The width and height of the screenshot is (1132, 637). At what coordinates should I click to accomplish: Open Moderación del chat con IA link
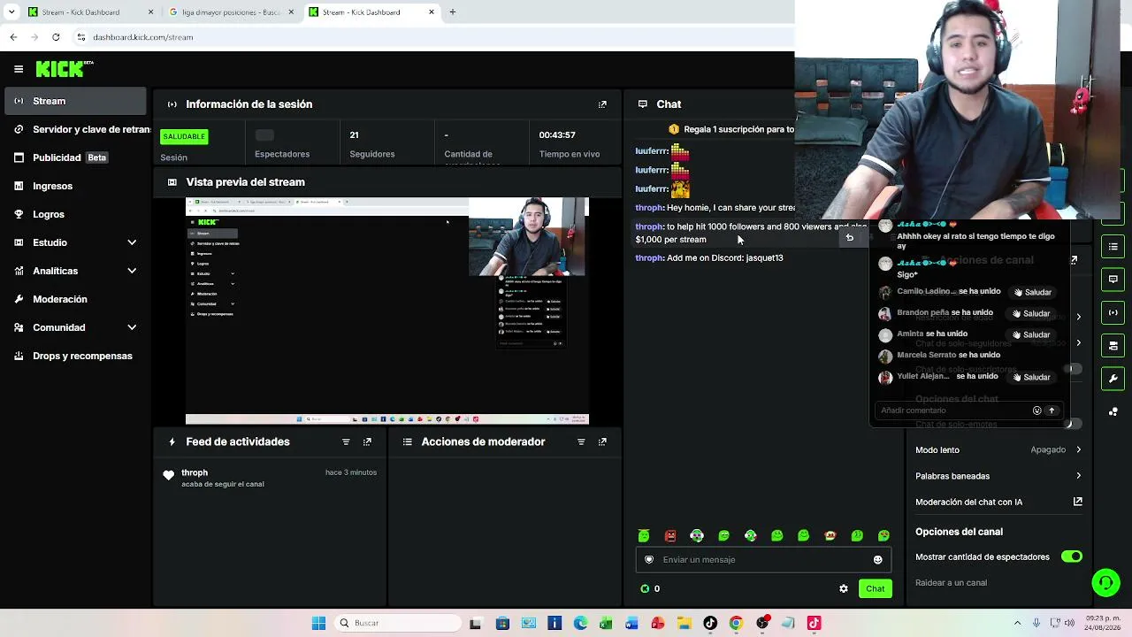[998, 502]
